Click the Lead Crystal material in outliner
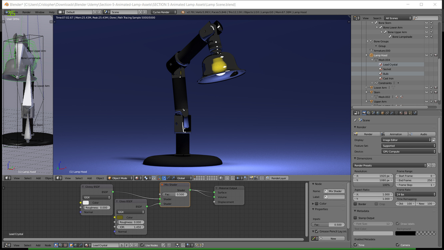 tap(390, 65)
